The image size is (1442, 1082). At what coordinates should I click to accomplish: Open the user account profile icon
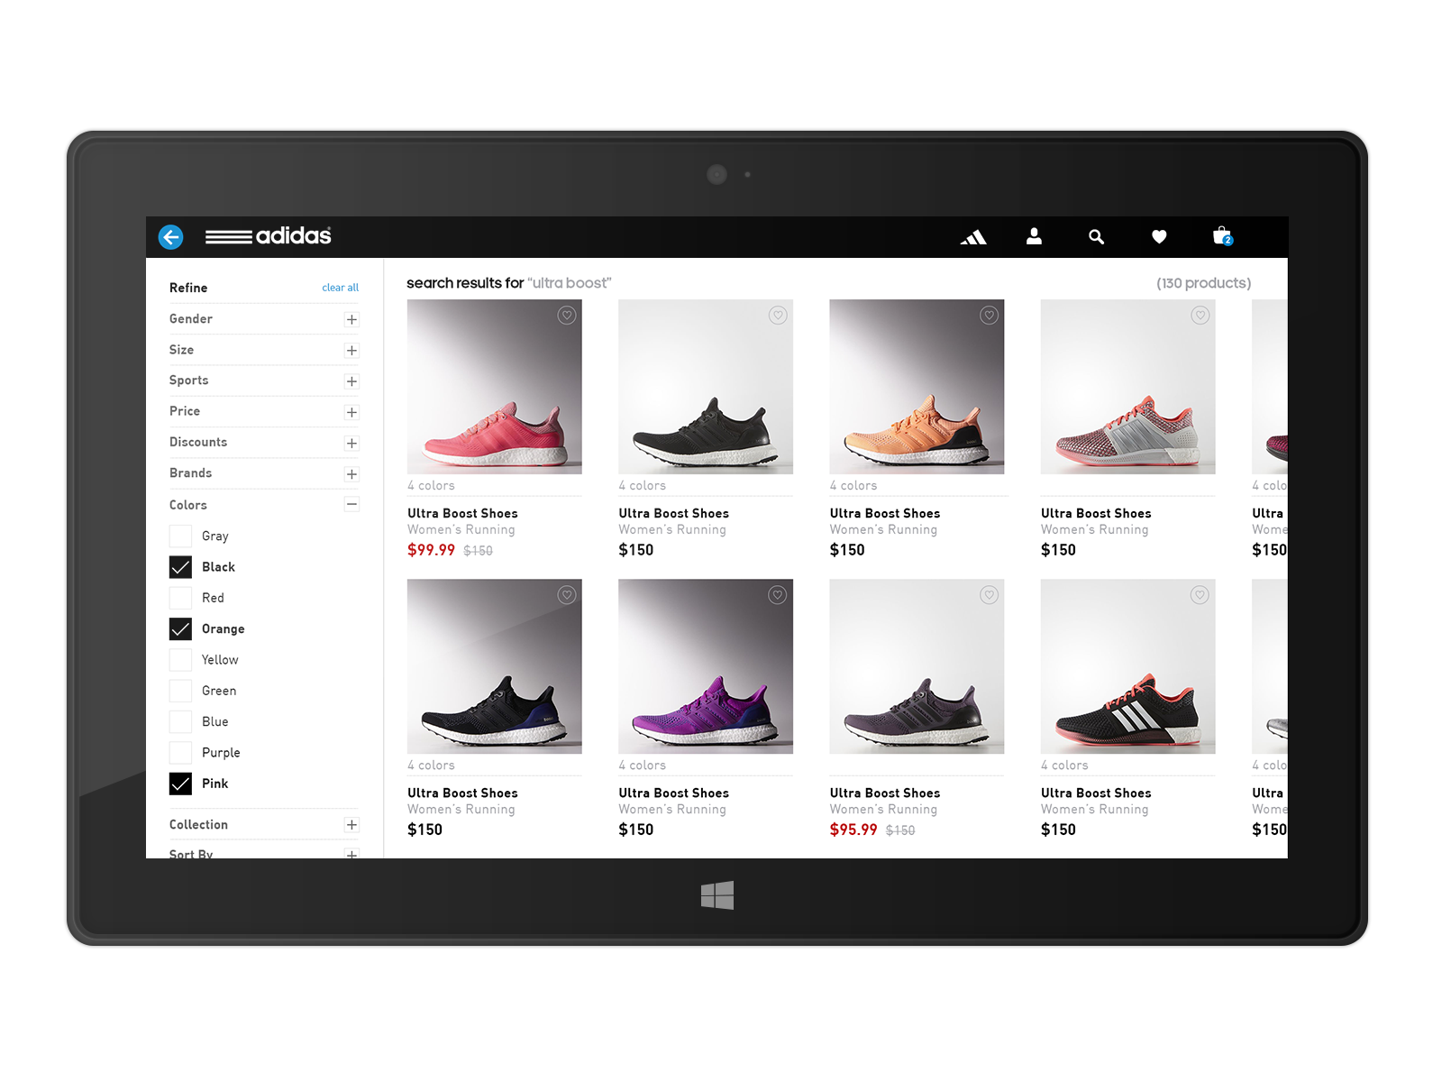(1034, 236)
